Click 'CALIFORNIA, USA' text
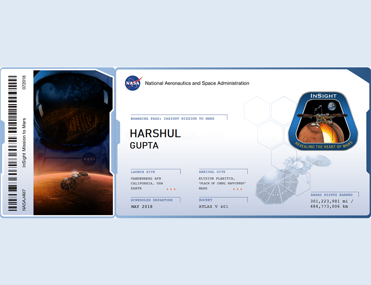 (x=147, y=183)
